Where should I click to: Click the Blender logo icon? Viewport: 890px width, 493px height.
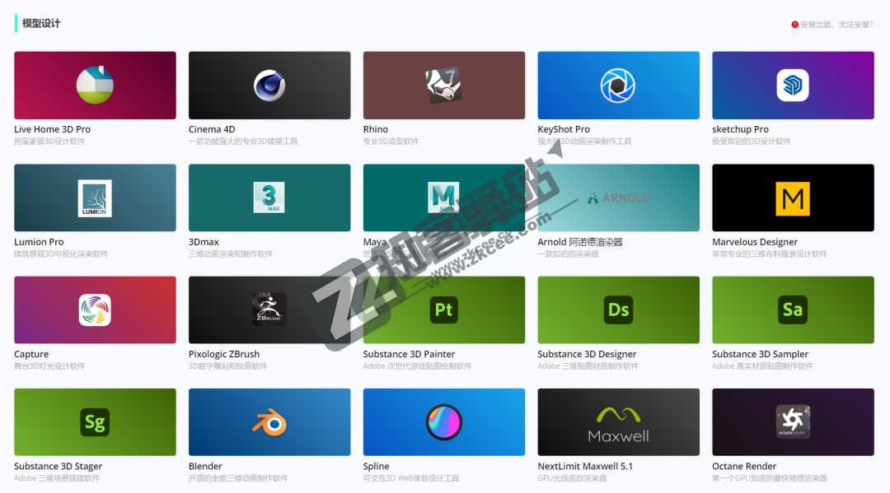[x=269, y=423]
